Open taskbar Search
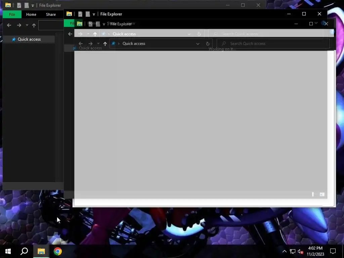 [x=24, y=251]
